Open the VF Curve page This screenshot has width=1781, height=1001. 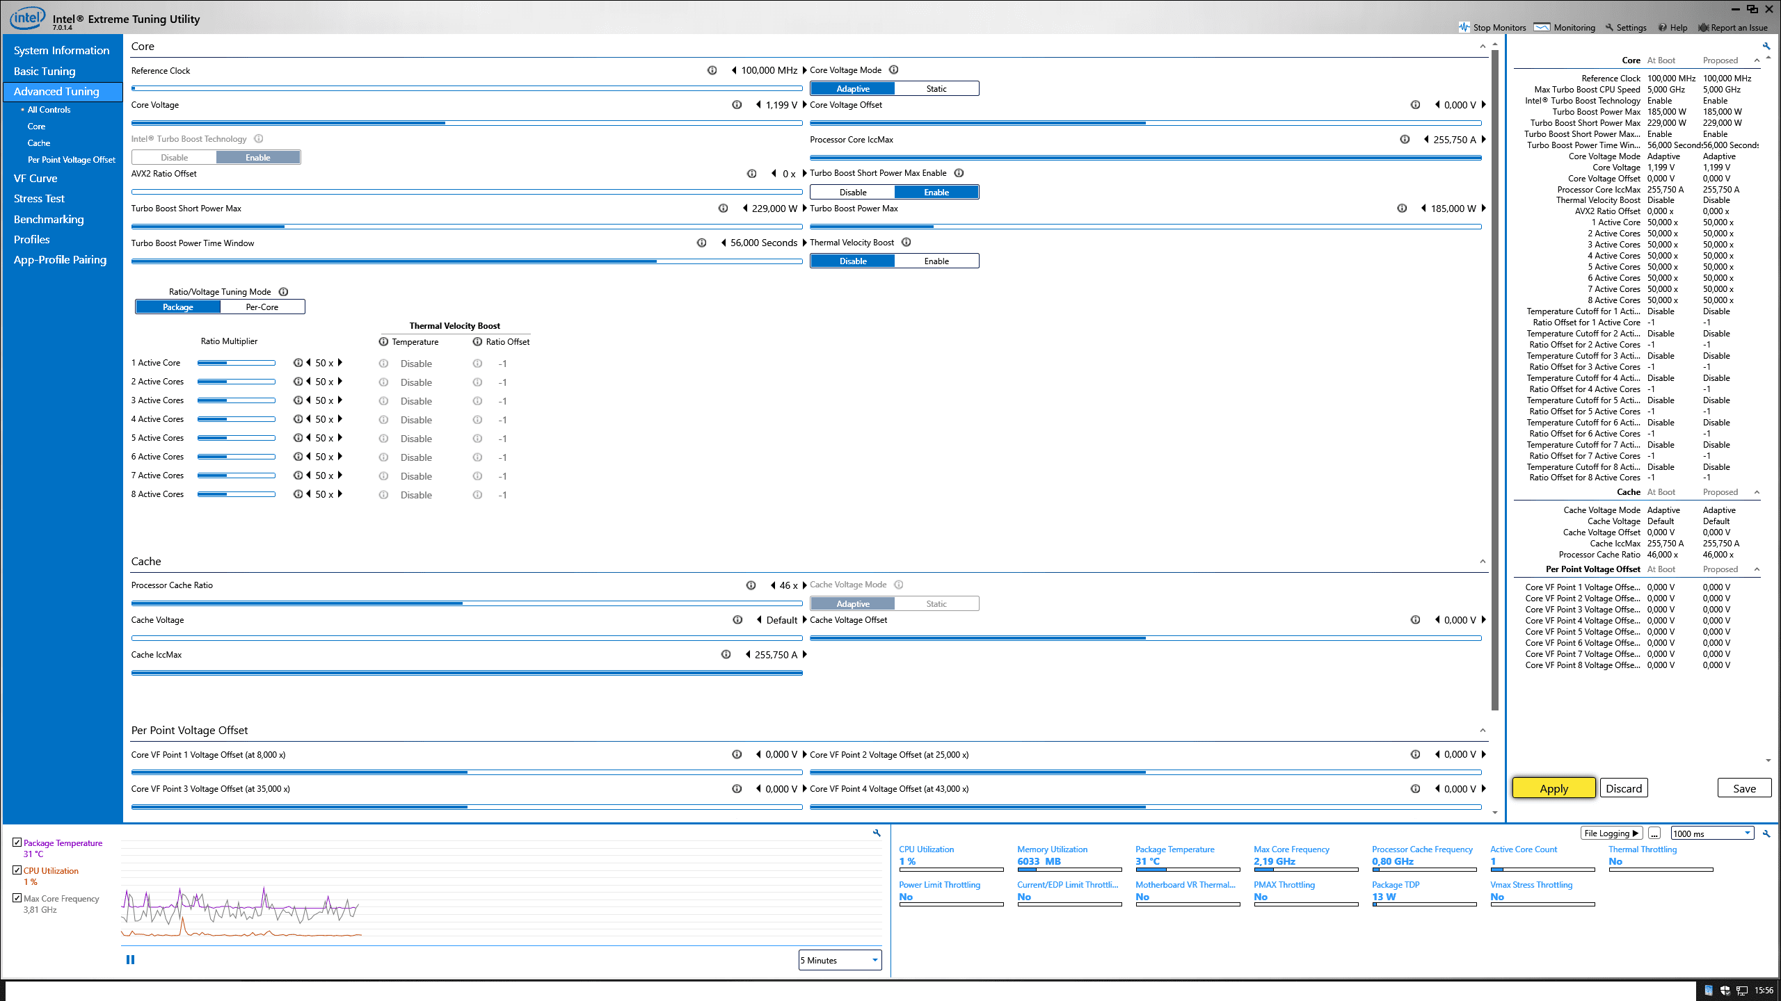tap(35, 178)
